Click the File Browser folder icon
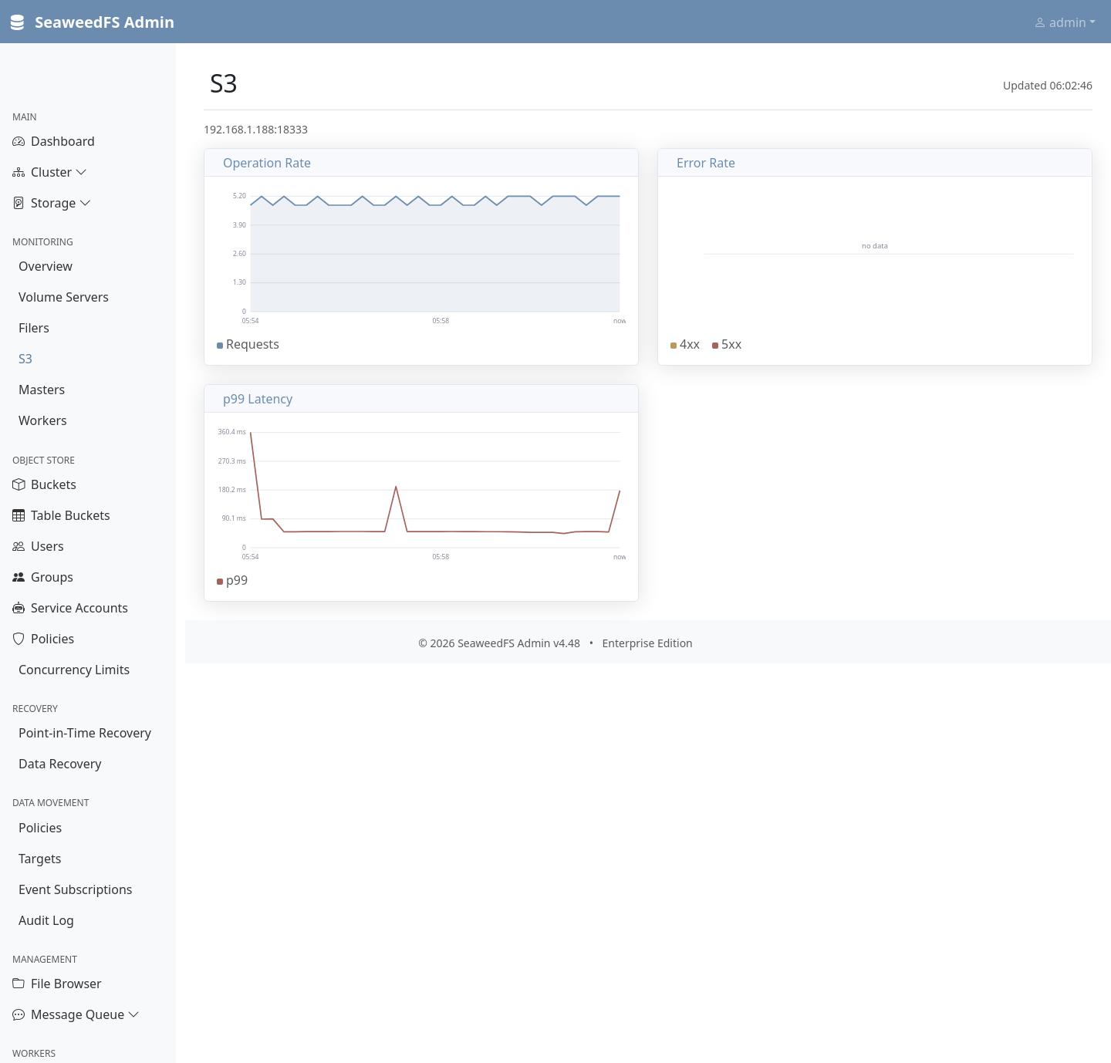This screenshot has height=1063, width=1111. [x=19, y=984]
